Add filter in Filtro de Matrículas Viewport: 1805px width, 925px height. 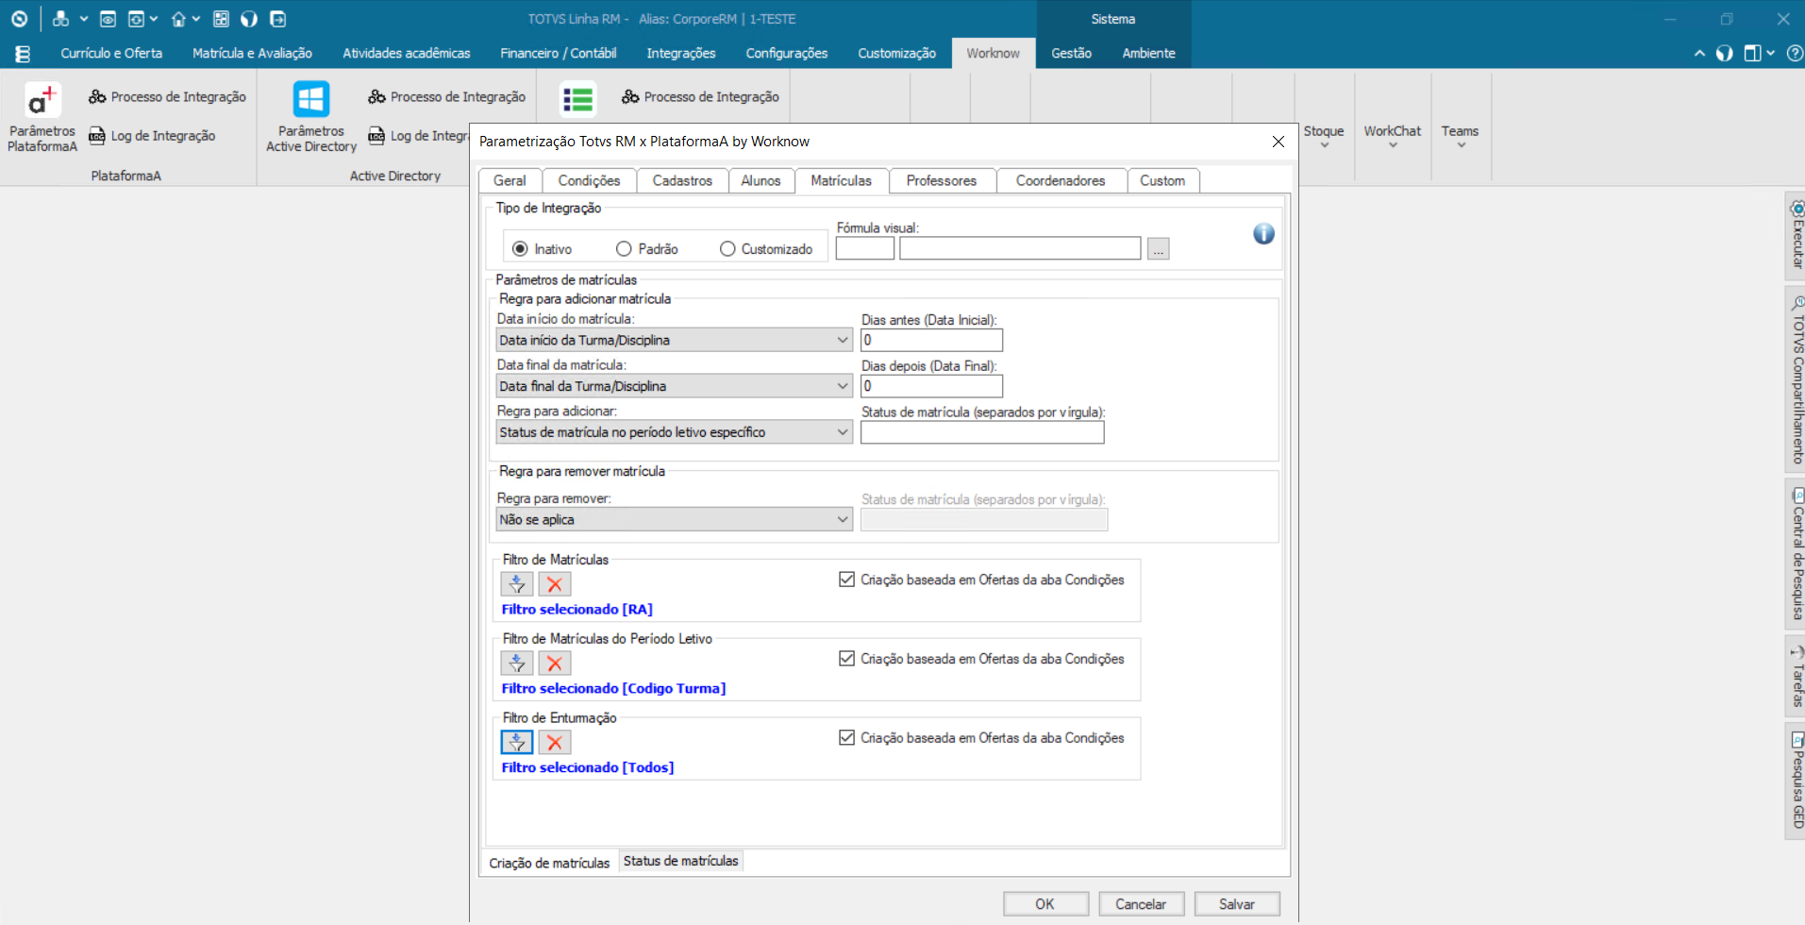click(517, 584)
